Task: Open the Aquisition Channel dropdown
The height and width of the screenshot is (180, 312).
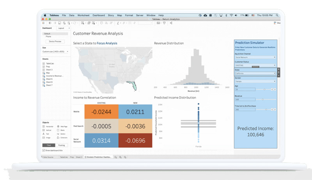Action: point(255,57)
